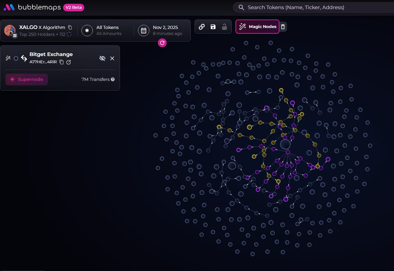Click the 7M Transfers help icon
Viewport: 394px width, 271px height.
(x=113, y=80)
